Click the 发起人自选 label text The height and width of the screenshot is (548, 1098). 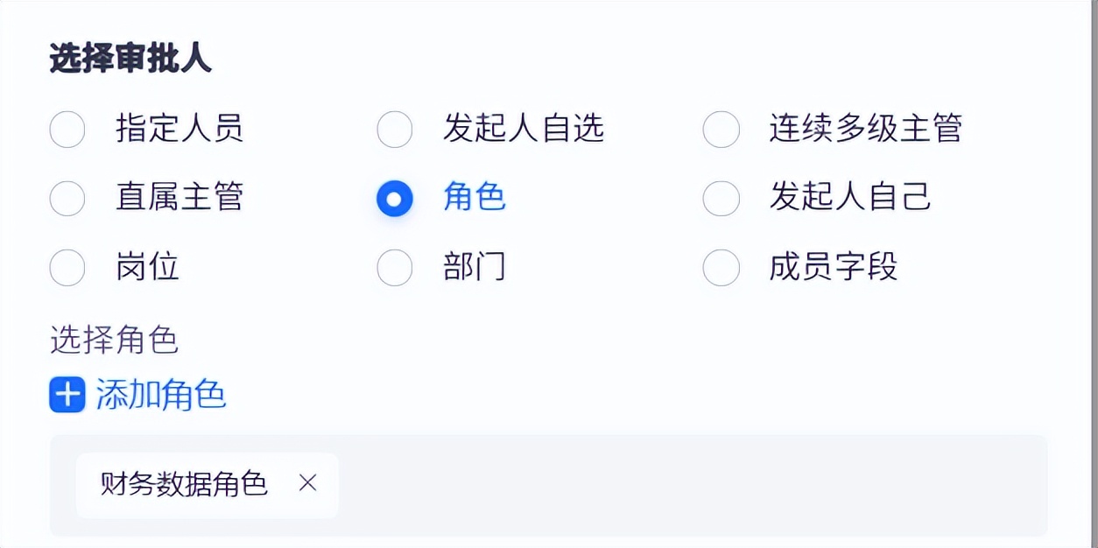[x=523, y=129]
